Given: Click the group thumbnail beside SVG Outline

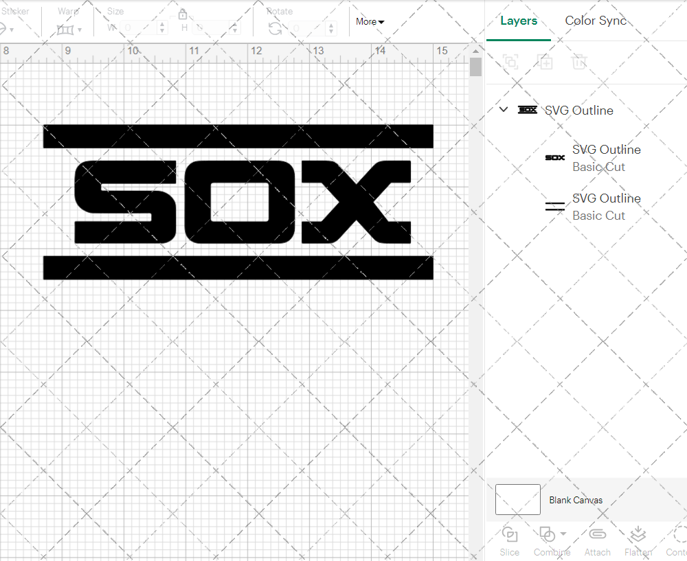Looking at the screenshot, I should point(527,109).
